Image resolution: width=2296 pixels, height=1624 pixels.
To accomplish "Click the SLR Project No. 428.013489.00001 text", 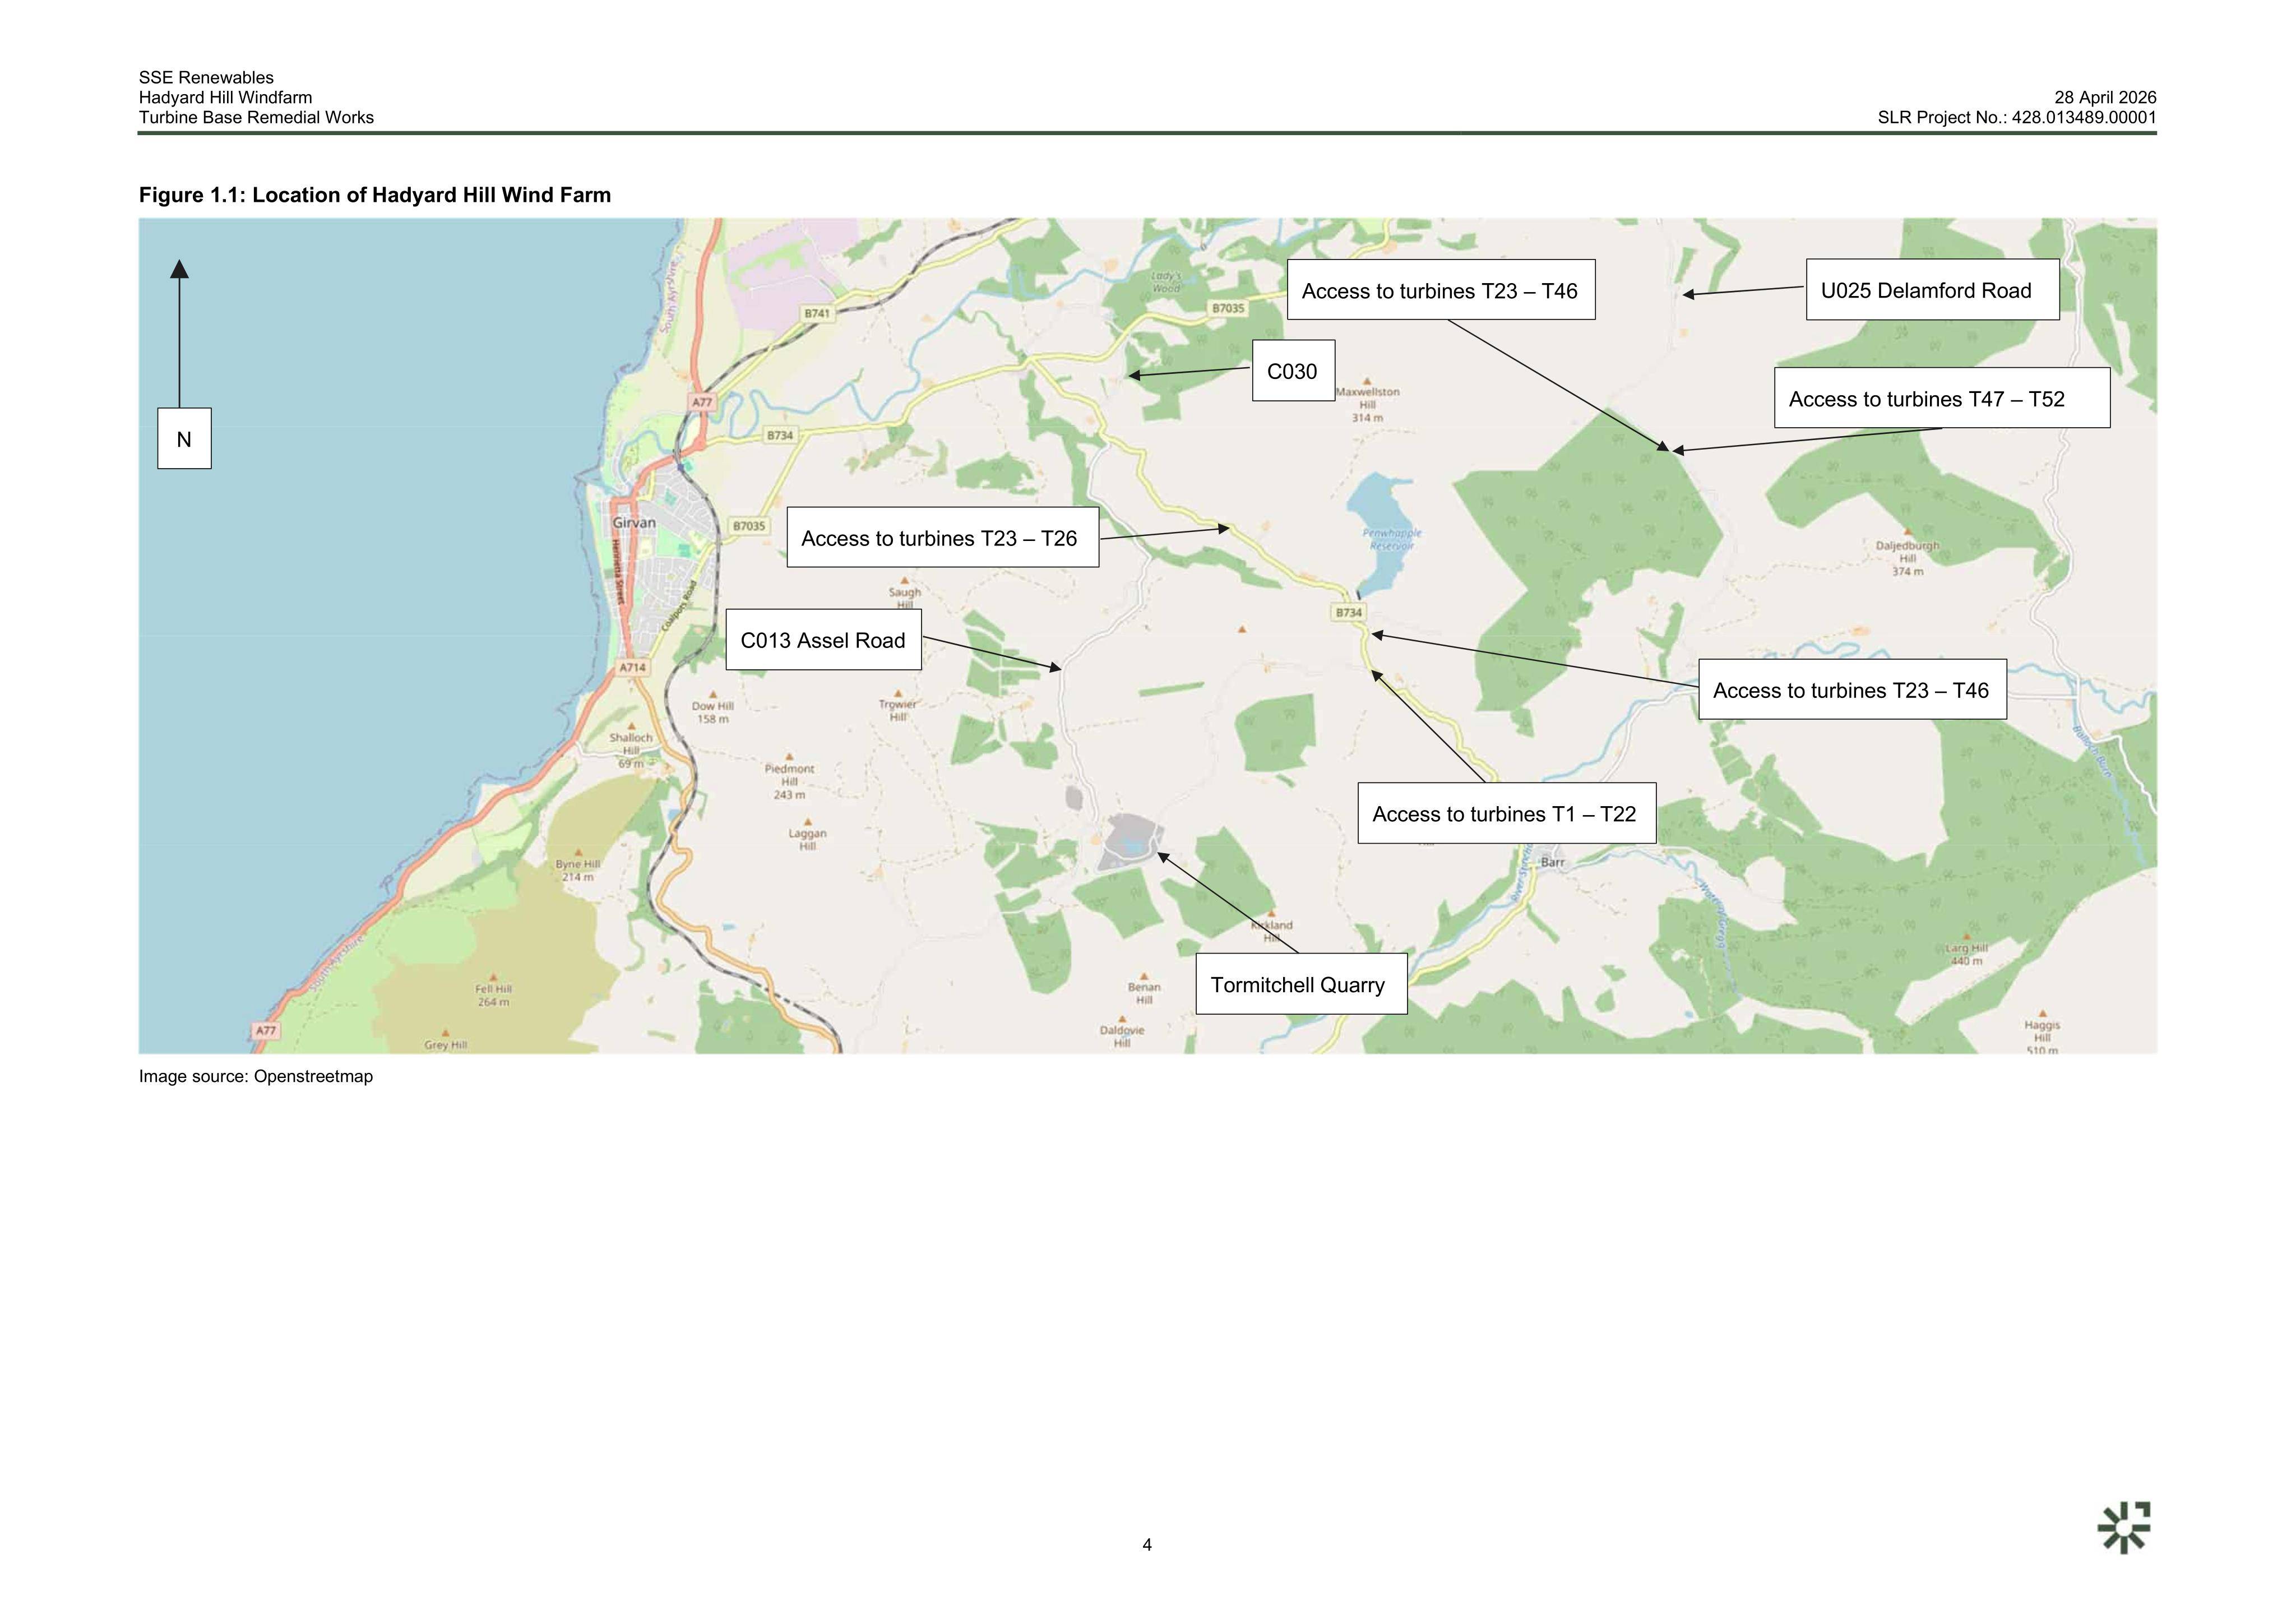I will pyautogui.click(x=2017, y=117).
